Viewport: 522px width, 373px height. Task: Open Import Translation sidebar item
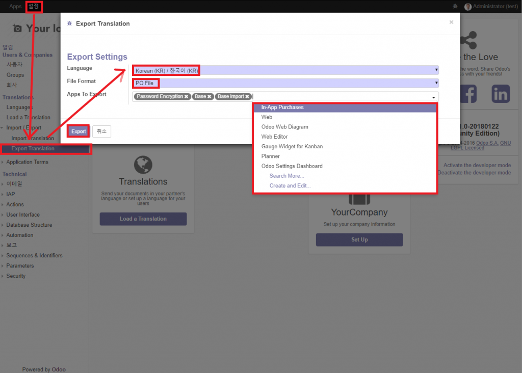[33, 138]
